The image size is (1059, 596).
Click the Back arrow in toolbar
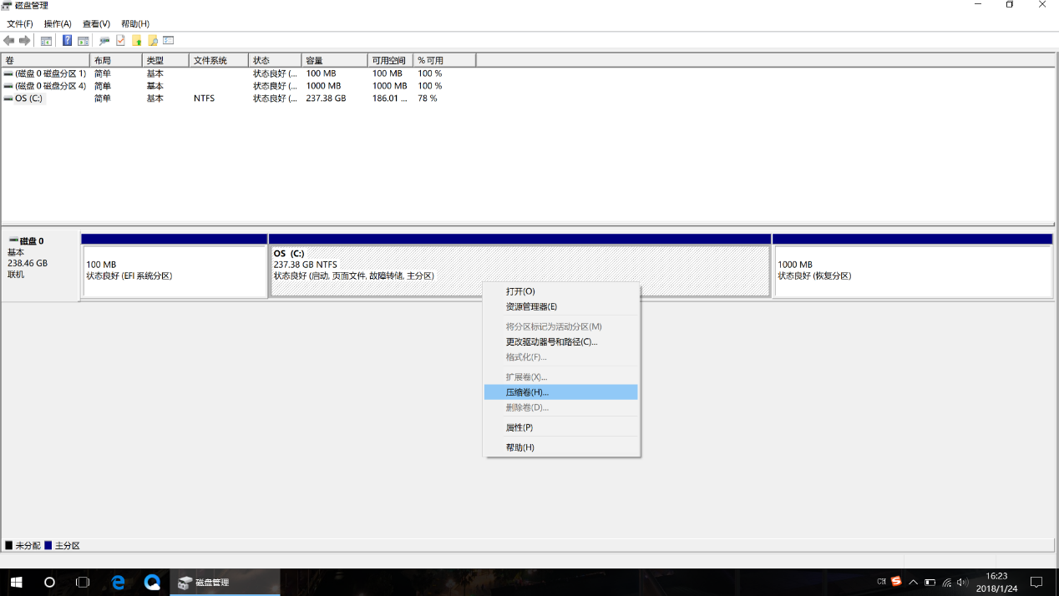click(9, 41)
